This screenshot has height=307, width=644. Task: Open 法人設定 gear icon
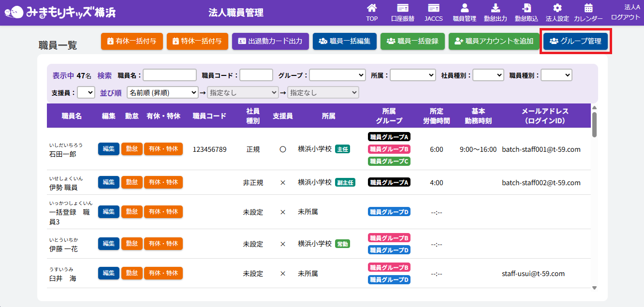point(557,8)
